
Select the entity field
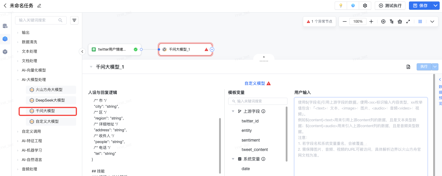coord(247,130)
